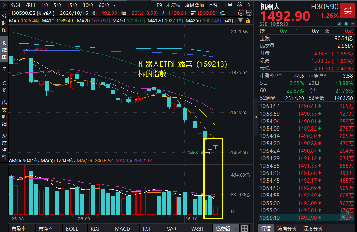Click the market pulse monitor icon
The width and height of the screenshot is (357, 232).
tap(241, 13)
